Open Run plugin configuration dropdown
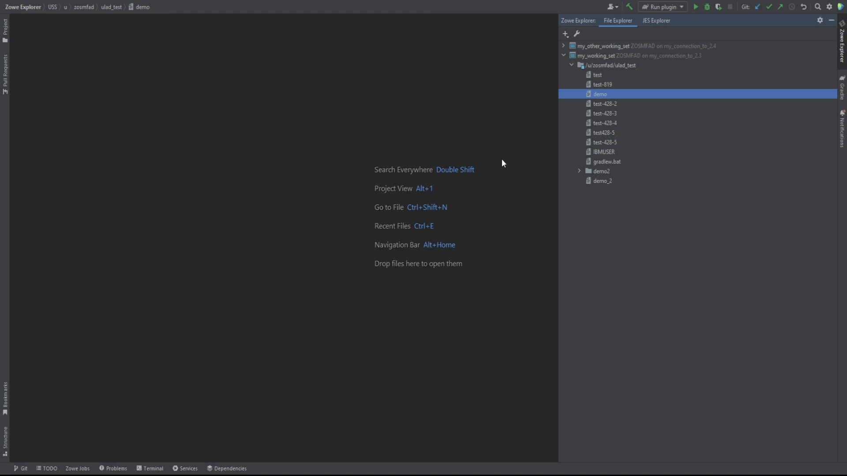 click(x=663, y=7)
